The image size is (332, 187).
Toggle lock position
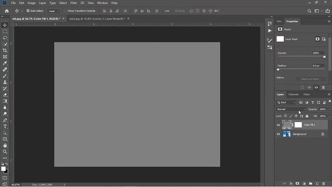click(x=296, y=116)
